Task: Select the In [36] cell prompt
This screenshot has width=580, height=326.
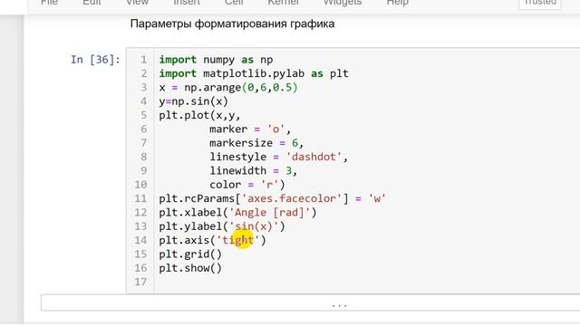Action: [x=95, y=60]
